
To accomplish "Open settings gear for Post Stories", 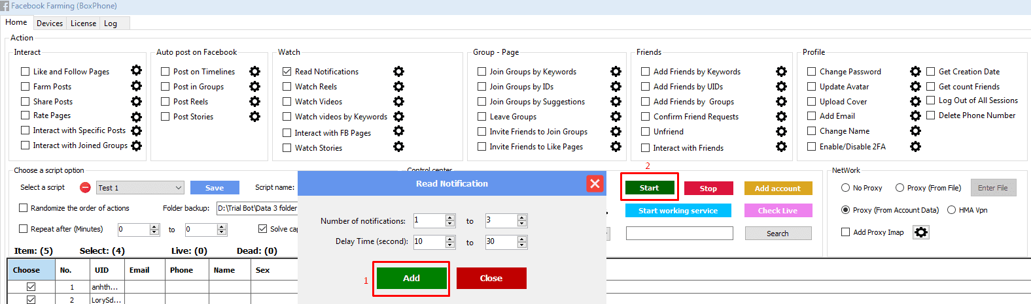I will point(254,116).
